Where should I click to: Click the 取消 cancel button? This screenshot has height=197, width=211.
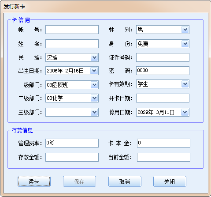(x=125, y=182)
